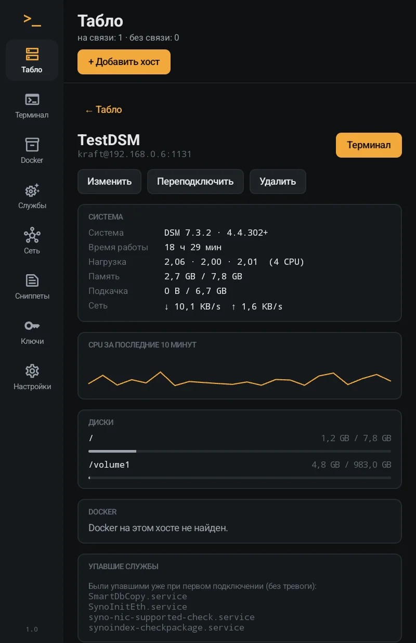Click the CPU usage line chart

(x=240, y=379)
